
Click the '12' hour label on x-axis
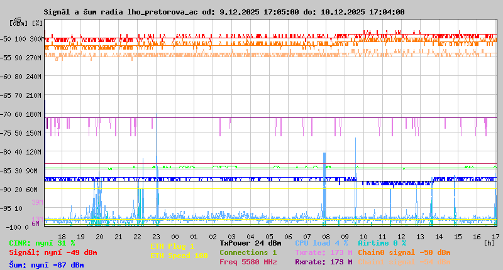pyautogui.click(x=401, y=237)
